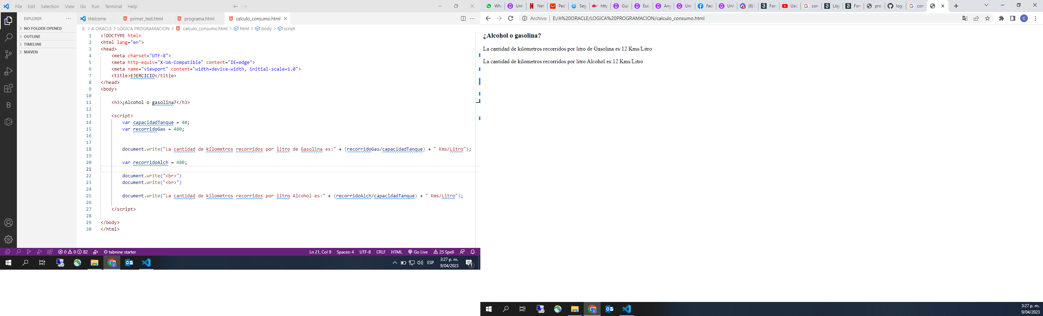Go back with VS Code navigation arrow
Viewport: 1043px width, 316px height.
coord(235,6)
